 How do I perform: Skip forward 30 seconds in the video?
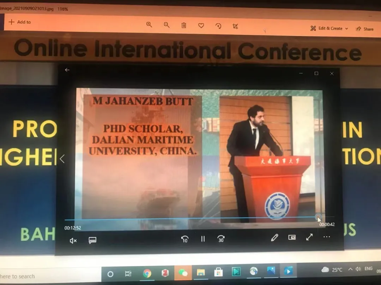coord(221,239)
